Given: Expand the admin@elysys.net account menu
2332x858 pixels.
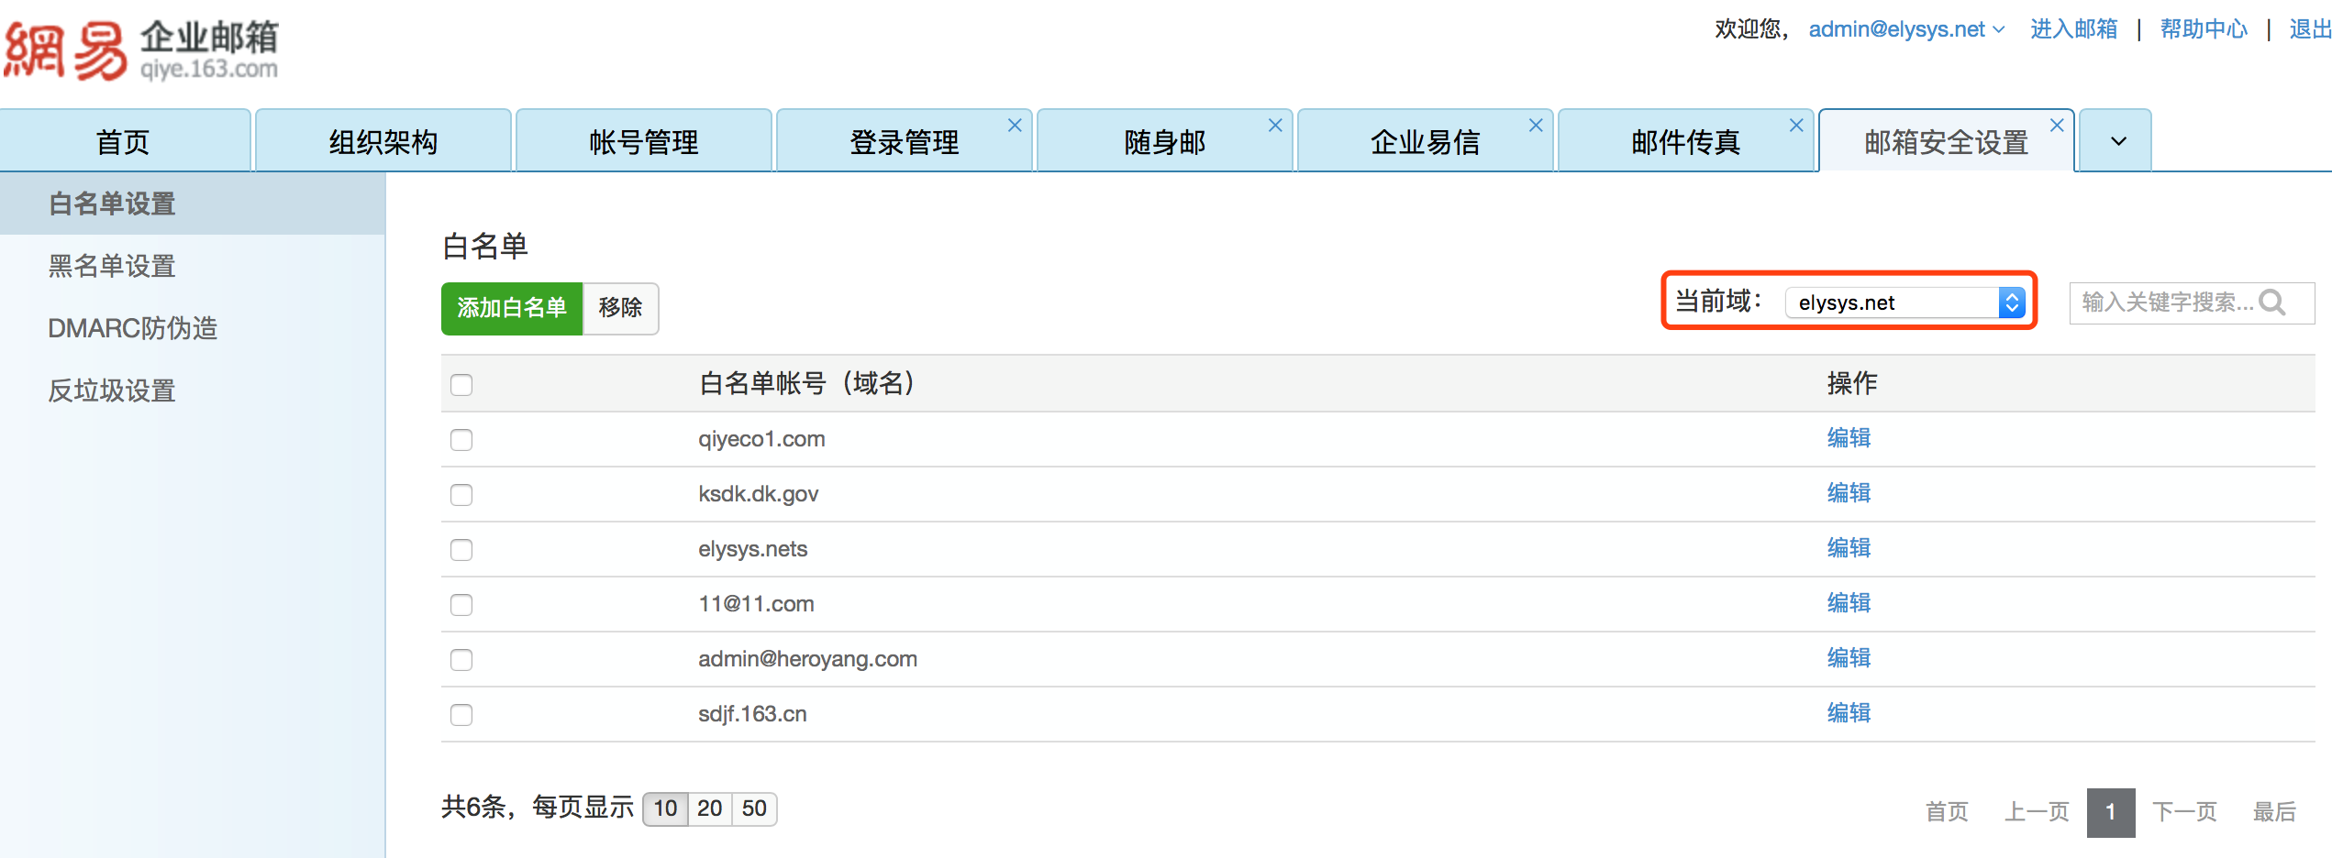Looking at the screenshot, I should pyautogui.click(x=1906, y=29).
